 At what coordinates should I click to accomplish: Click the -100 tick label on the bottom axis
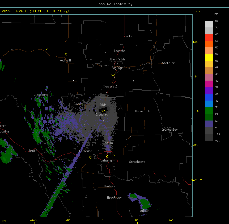pos(33,220)
